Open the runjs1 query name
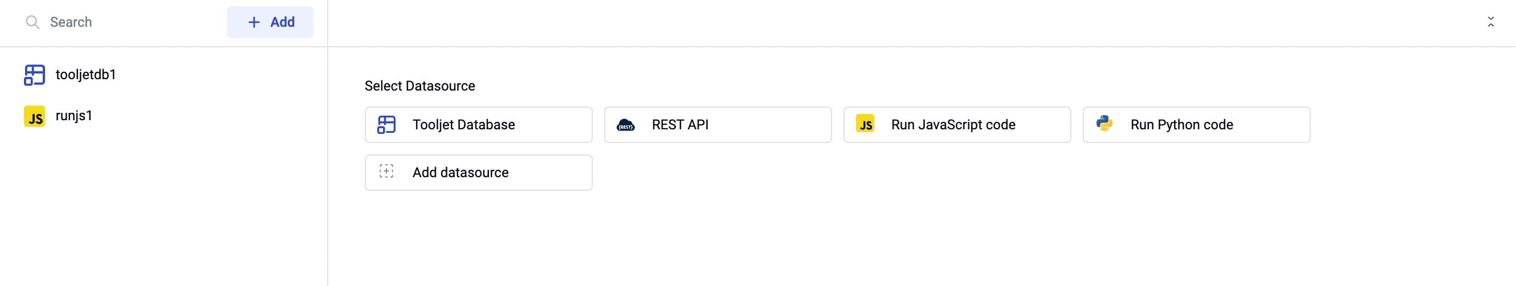Image resolution: width=1516 pixels, height=286 pixels. coord(74,116)
